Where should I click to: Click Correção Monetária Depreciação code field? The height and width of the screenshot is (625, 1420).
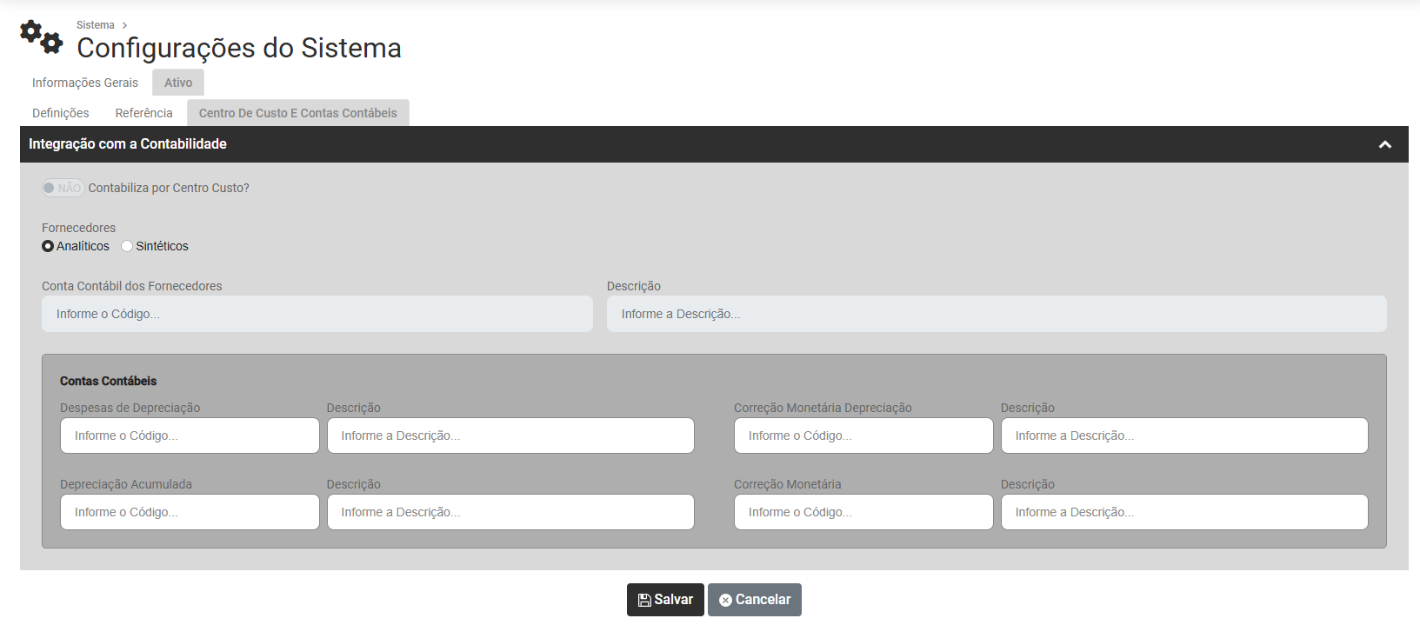(x=863, y=436)
